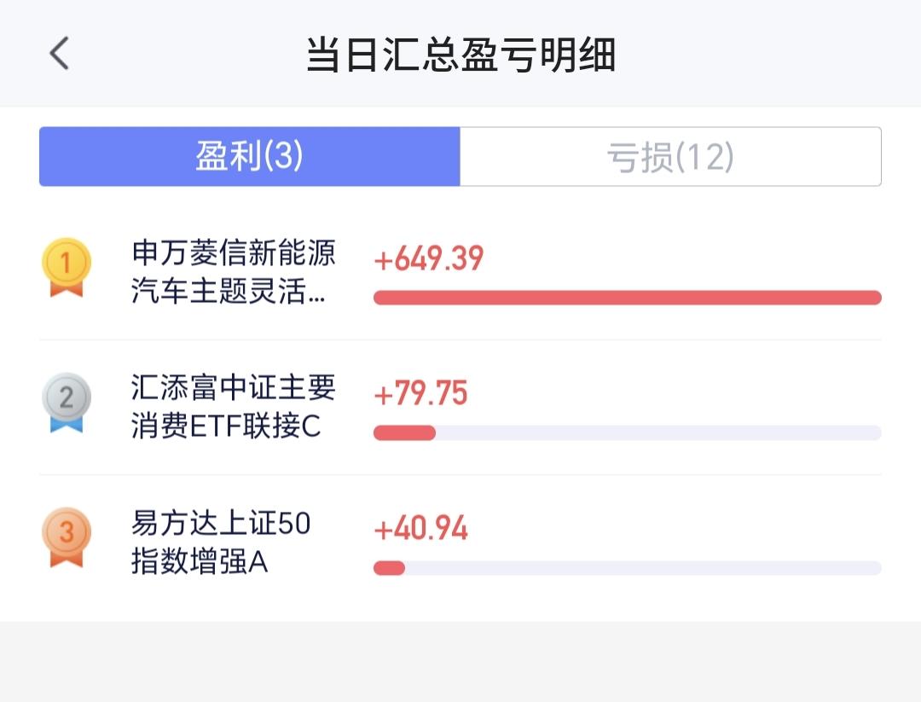The height and width of the screenshot is (702, 921).
Task: Select the 盈利(3) tab
Action: [249, 157]
